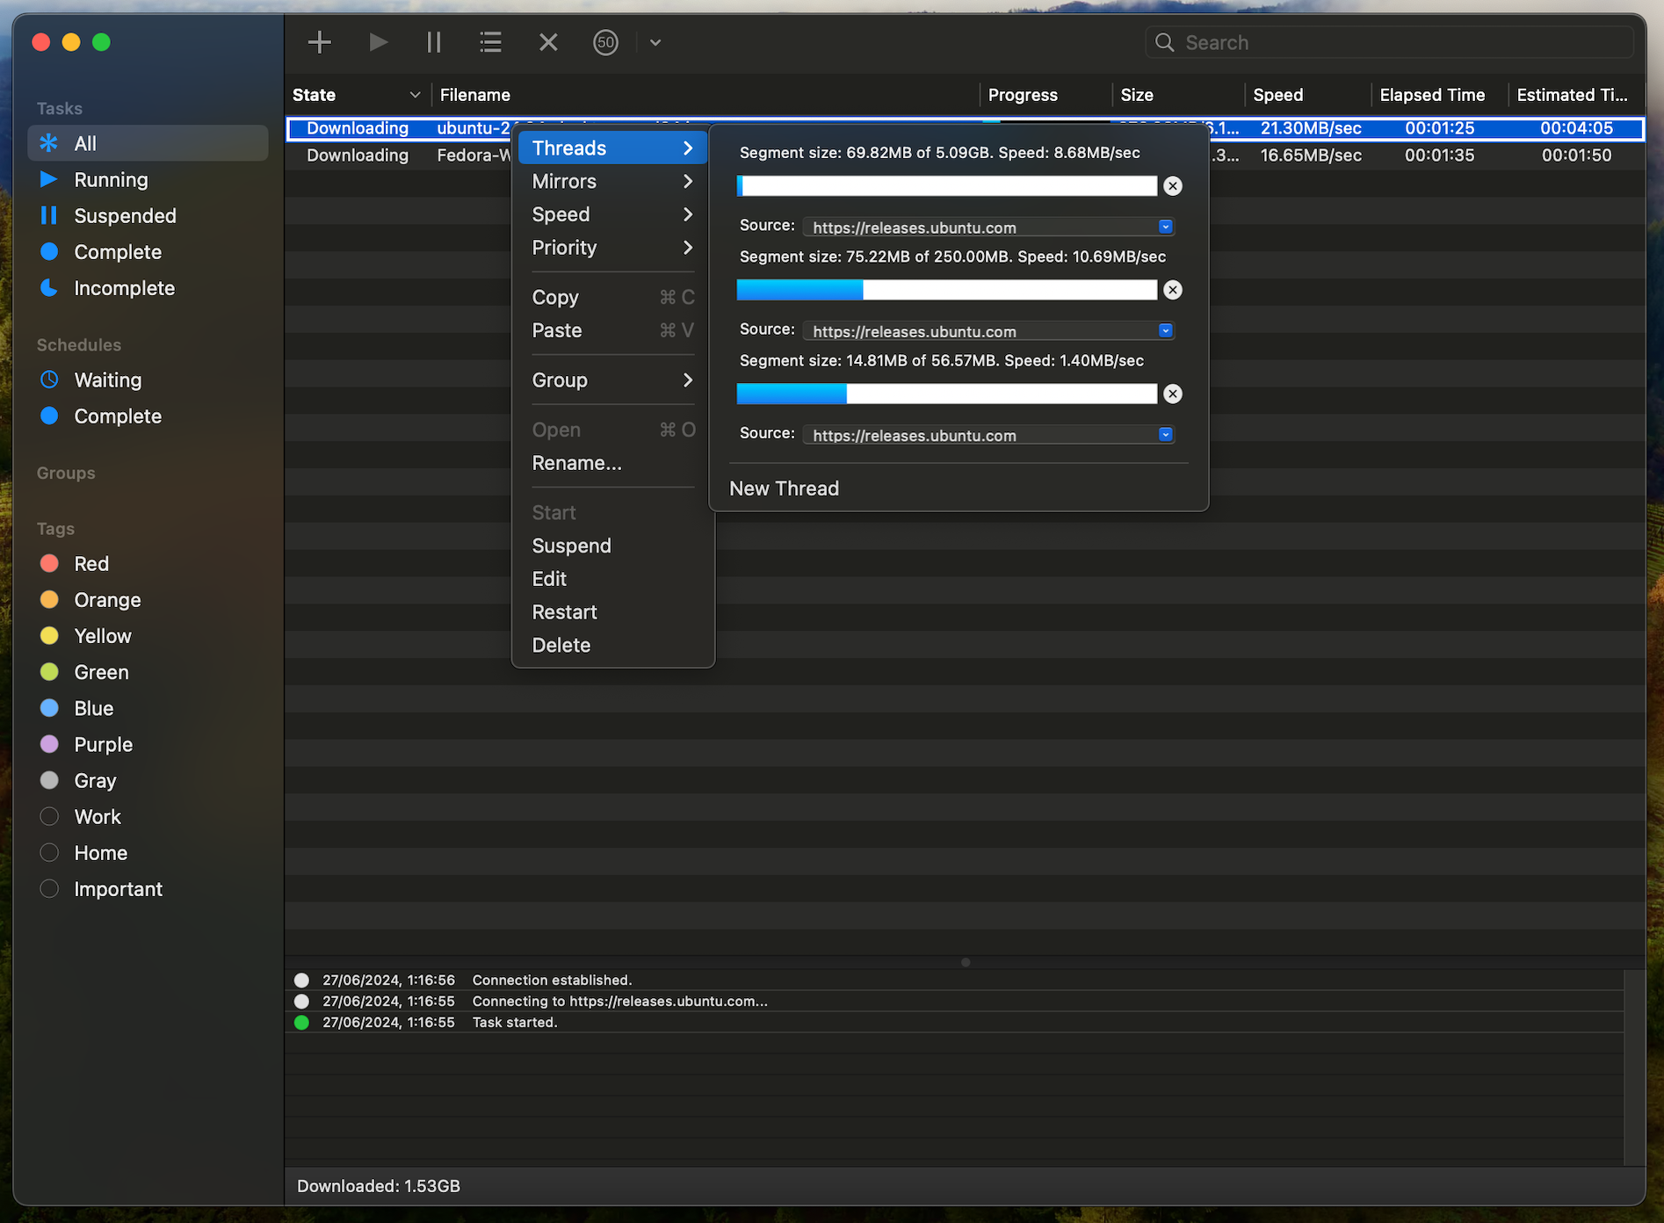Click the Search field

click(1390, 42)
